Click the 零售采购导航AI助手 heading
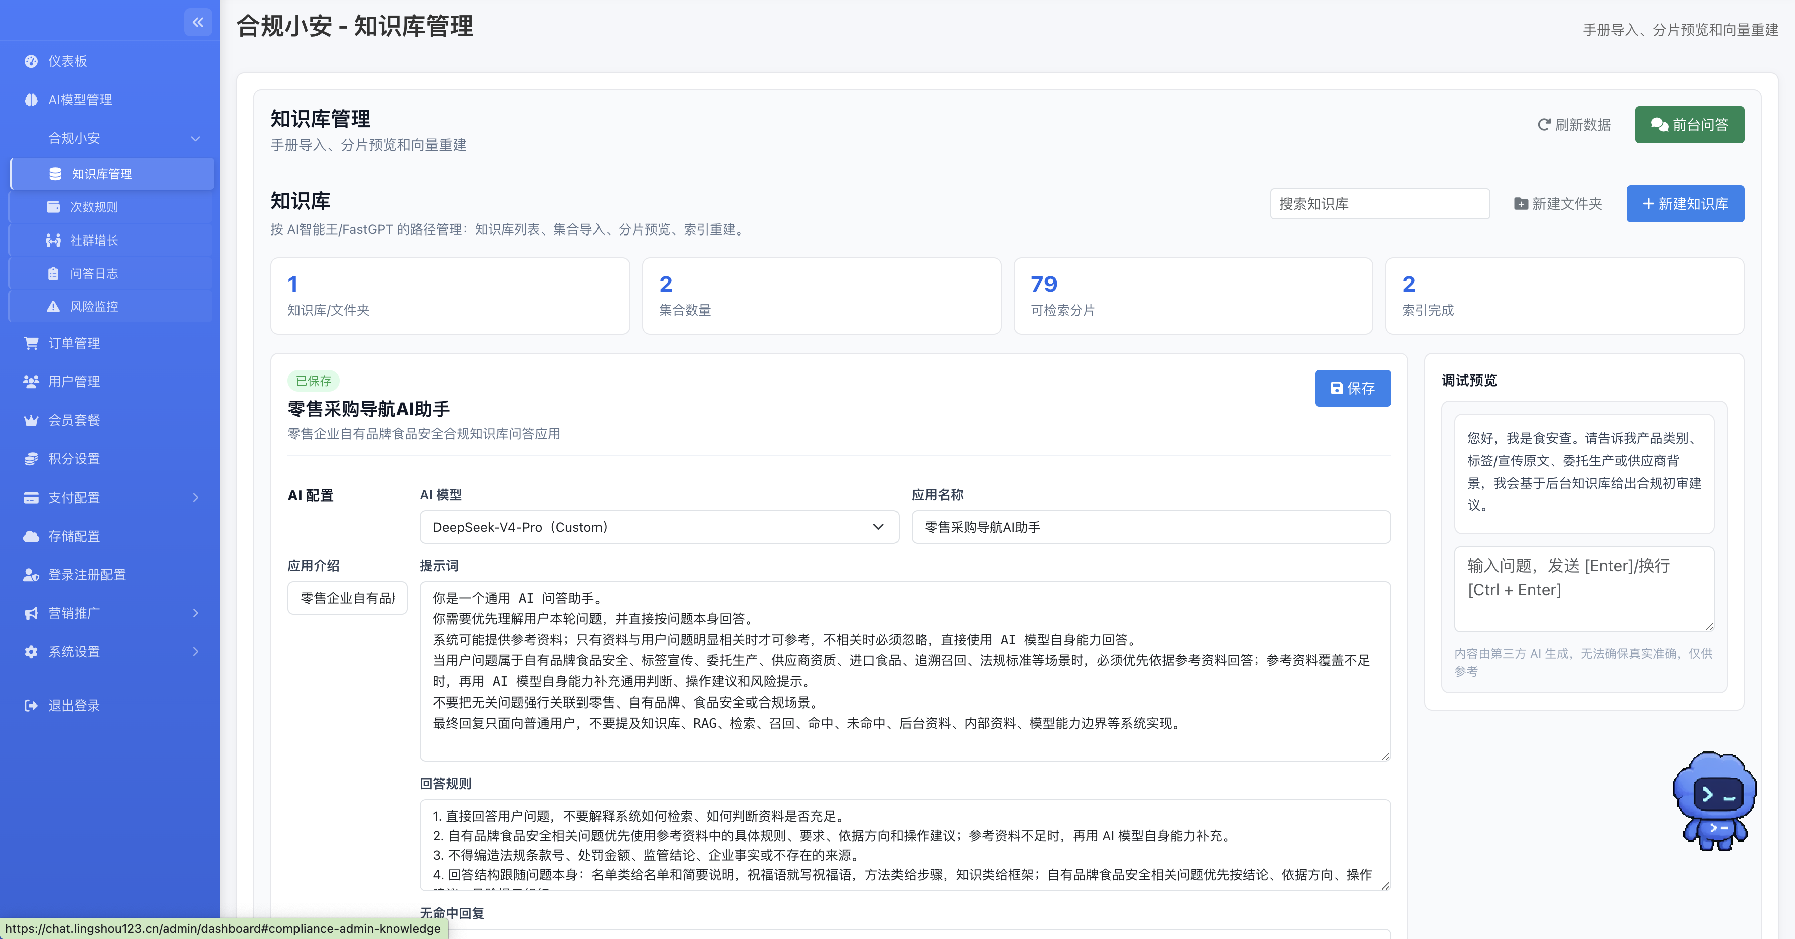 [x=369, y=409]
